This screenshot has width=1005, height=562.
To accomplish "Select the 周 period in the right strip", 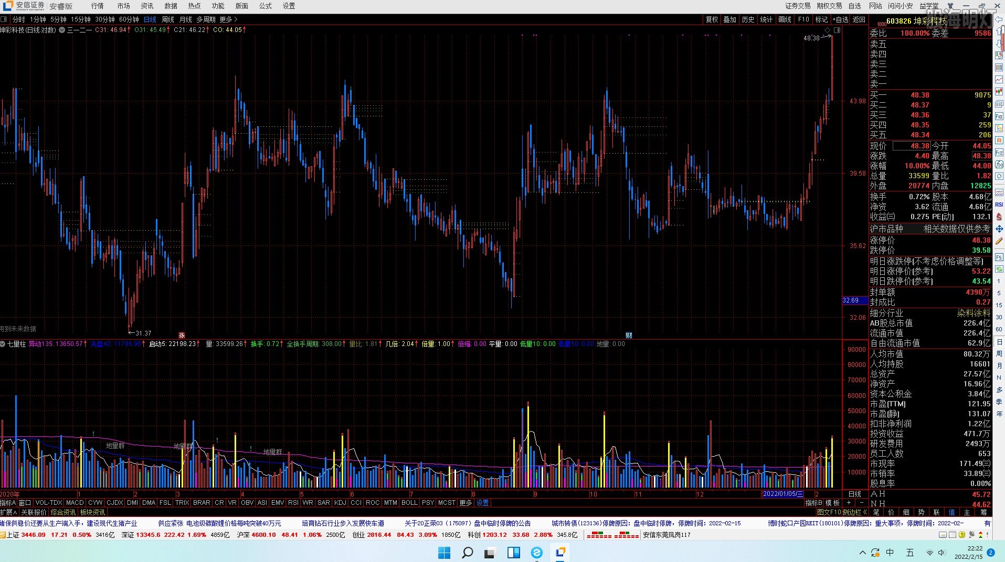I will pyautogui.click(x=999, y=353).
